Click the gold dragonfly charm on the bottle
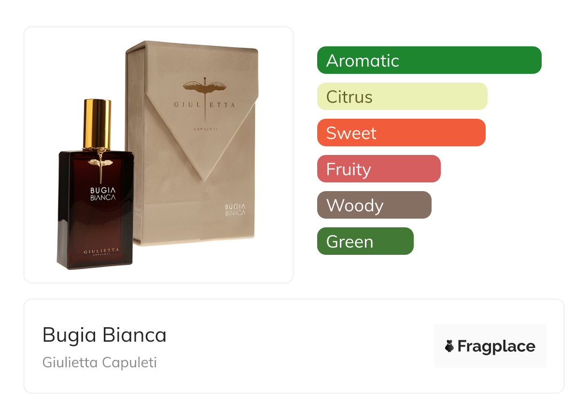Screen dimensions: 588x417 click(x=100, y=164)
